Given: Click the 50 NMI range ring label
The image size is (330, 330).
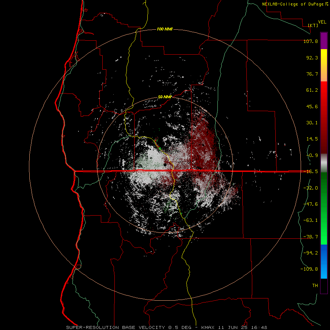Looking at the screenshot, I should (x=165, y=97).
